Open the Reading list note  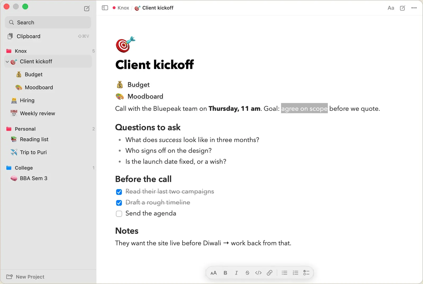point(48,139)
